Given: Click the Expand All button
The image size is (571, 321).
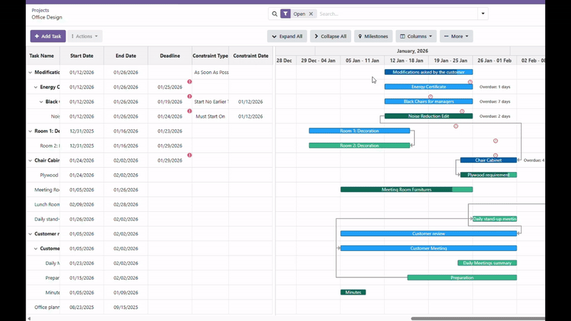Looking at the screenshot, I should tap(287, 36).
